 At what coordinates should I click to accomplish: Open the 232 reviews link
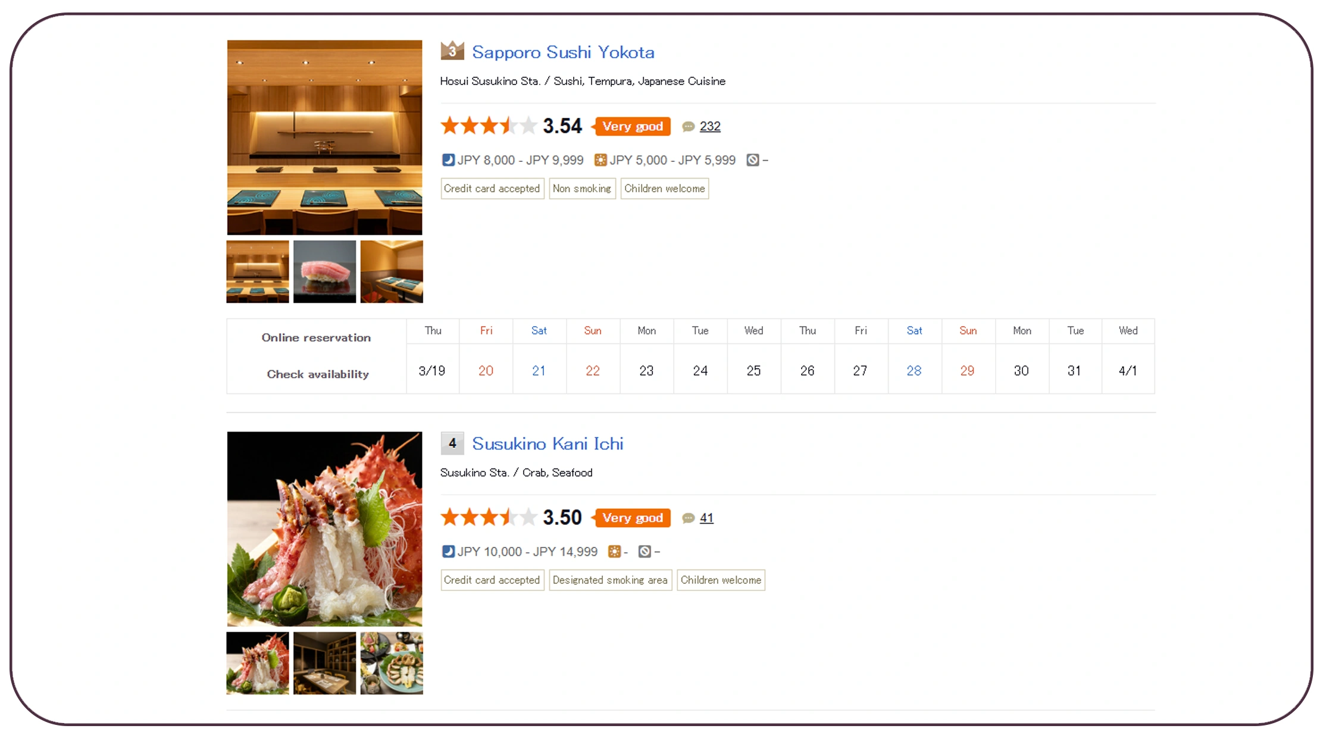(709, 126)
